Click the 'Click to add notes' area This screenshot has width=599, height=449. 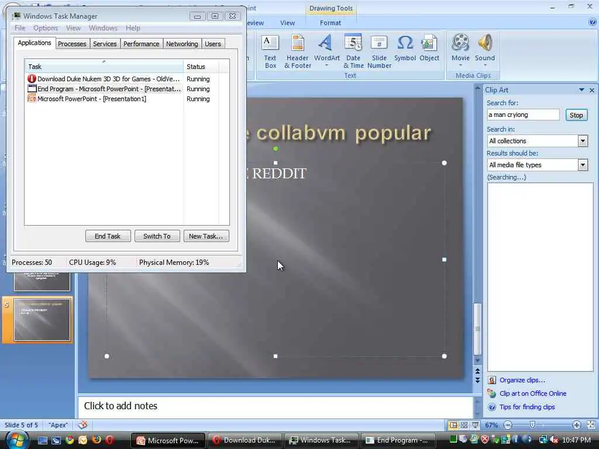tap(275, 407)
